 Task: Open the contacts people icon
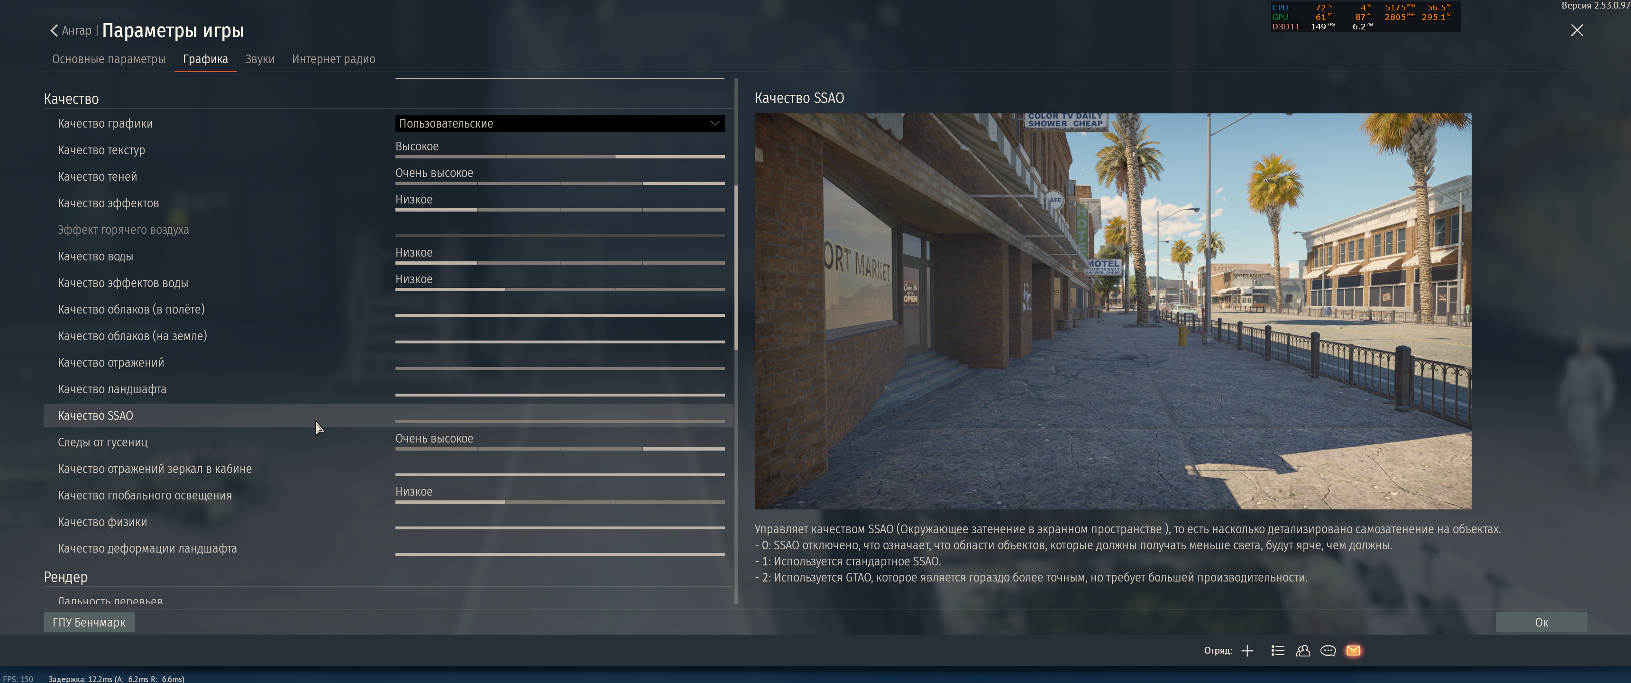click(1303, 651)
